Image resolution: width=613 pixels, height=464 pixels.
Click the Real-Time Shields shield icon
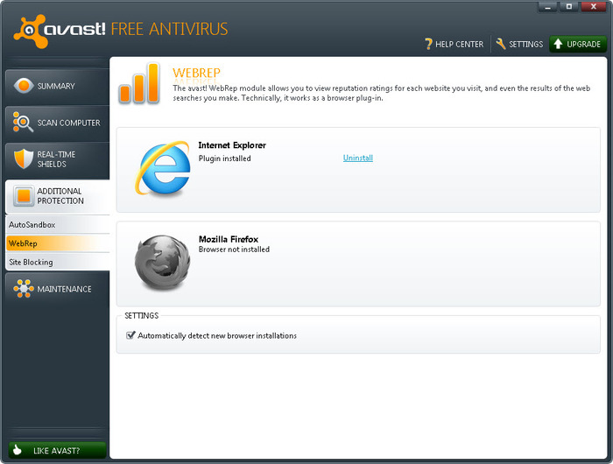[24, 158]
